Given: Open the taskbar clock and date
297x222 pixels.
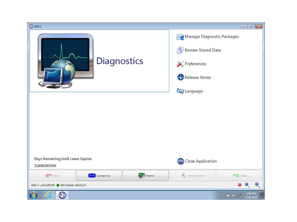Looking at the screenshot, I should [x=251, y=195].
